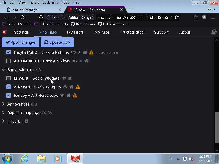Open home icon for AdGuard/uBO Cookie Notices

pos(86,61)
